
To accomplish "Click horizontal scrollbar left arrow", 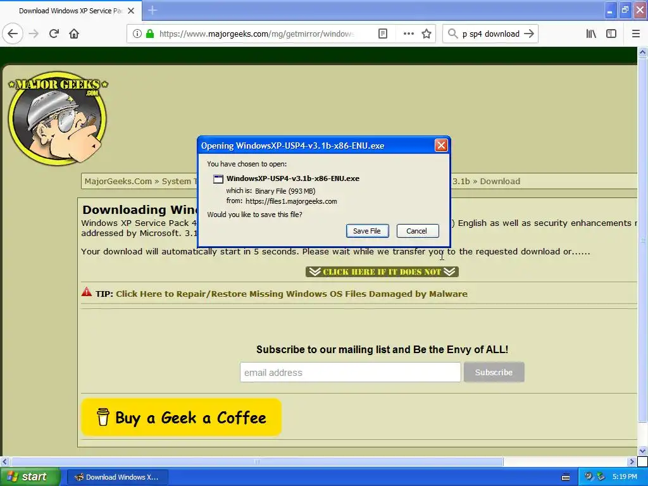I will [4, 461].
